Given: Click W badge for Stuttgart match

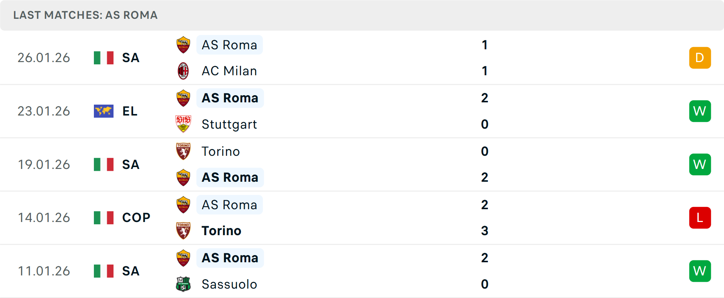Looking at the screenshot, I should click(x=700, y=111).
